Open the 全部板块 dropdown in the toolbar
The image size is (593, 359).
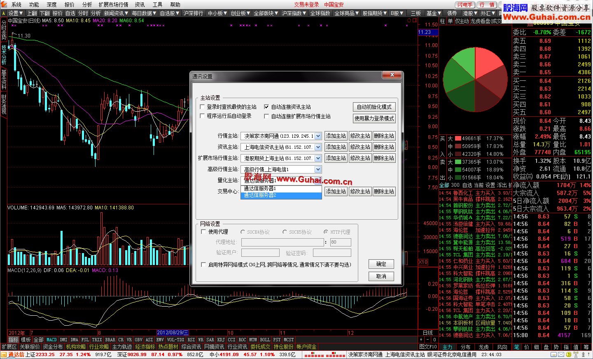coord(266,13)
